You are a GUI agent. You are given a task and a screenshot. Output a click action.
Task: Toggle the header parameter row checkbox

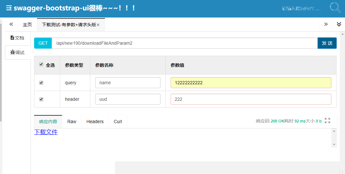coord(41,99)
